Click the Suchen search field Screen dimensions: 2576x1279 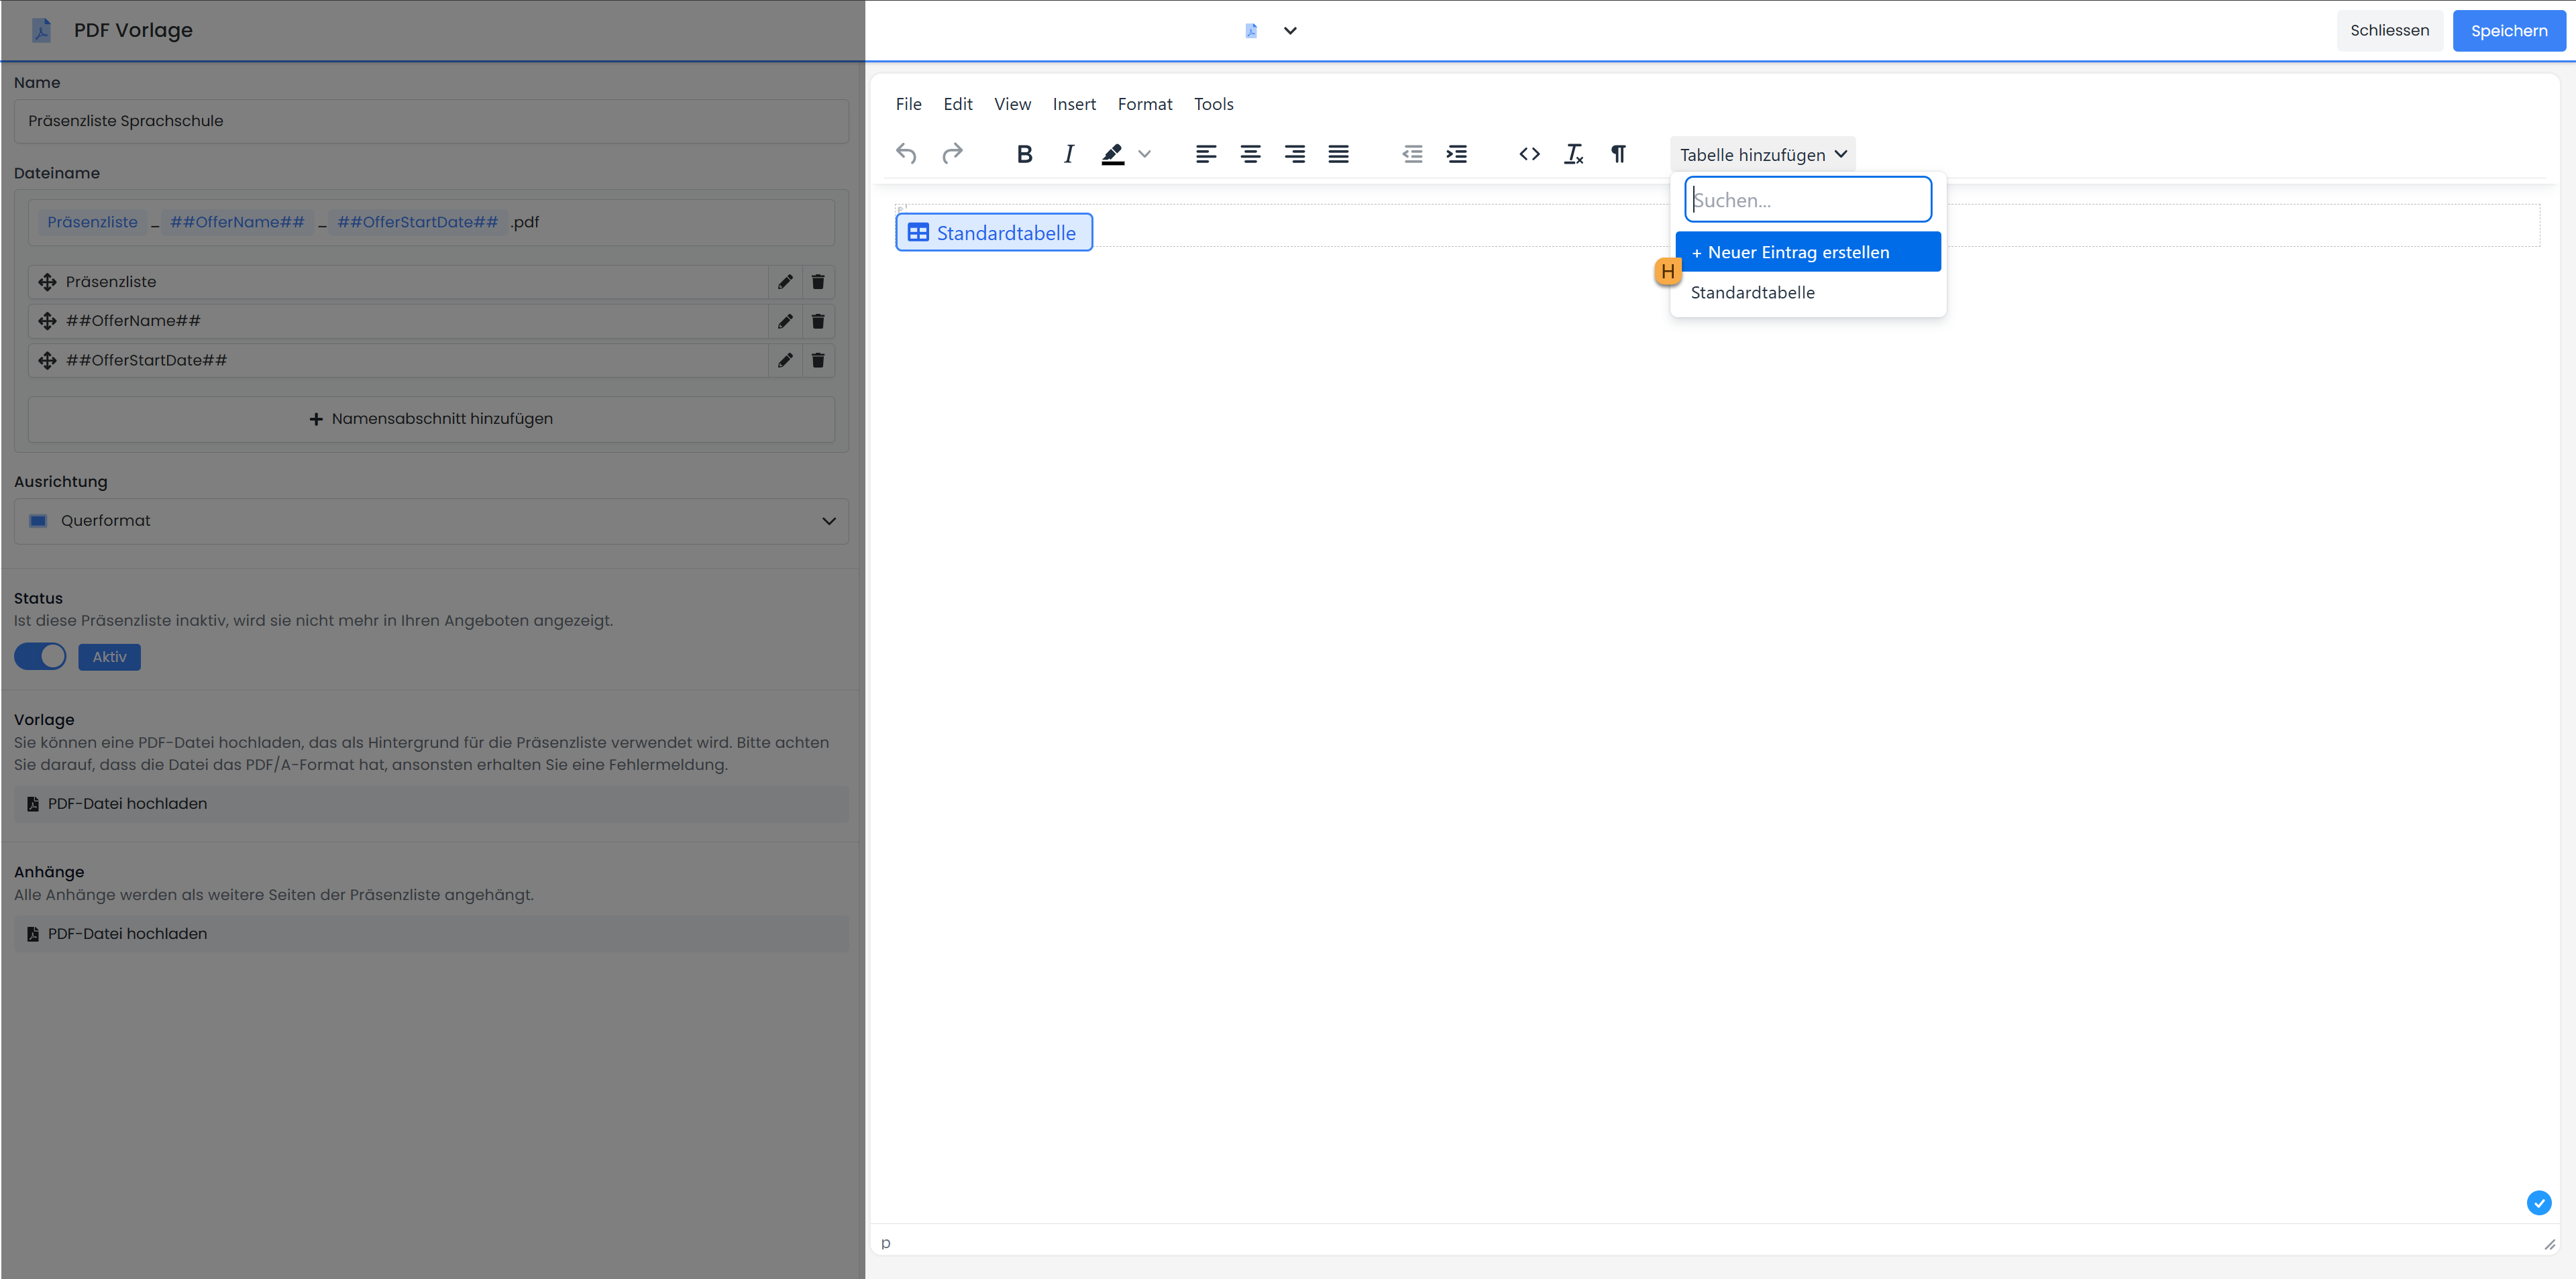[x=1807, y=200]
